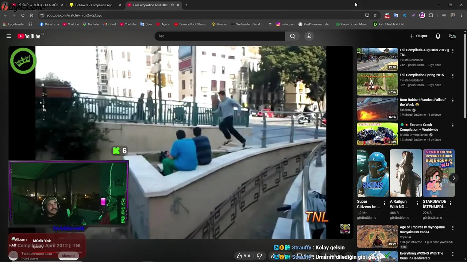Screen dimensions: 467x262
Task: Click the site info icon in the address bar
Action: (x=42, y=15)
